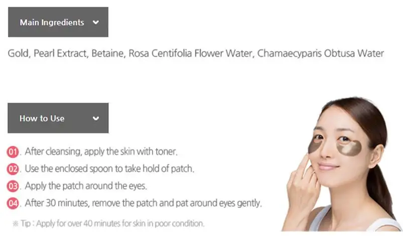Click the step 02 pink number badge
Image resolution: width=403 pixels, height=241 pixels.
pyautogui.click(x=13, y=169)
